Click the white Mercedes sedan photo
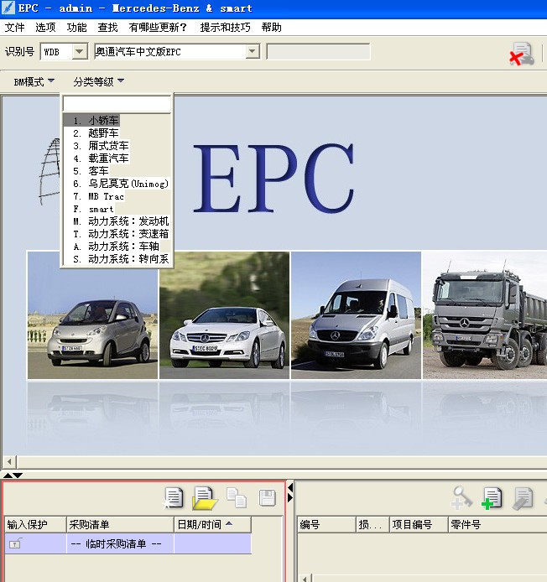The width and height of the screenshot is (547, 582). [x=224, y=315]
